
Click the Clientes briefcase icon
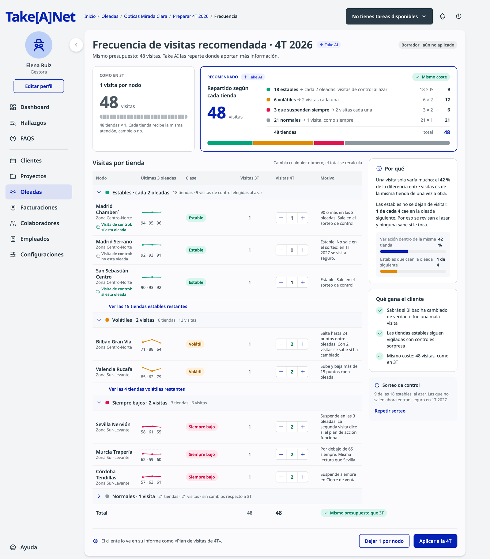13,161
